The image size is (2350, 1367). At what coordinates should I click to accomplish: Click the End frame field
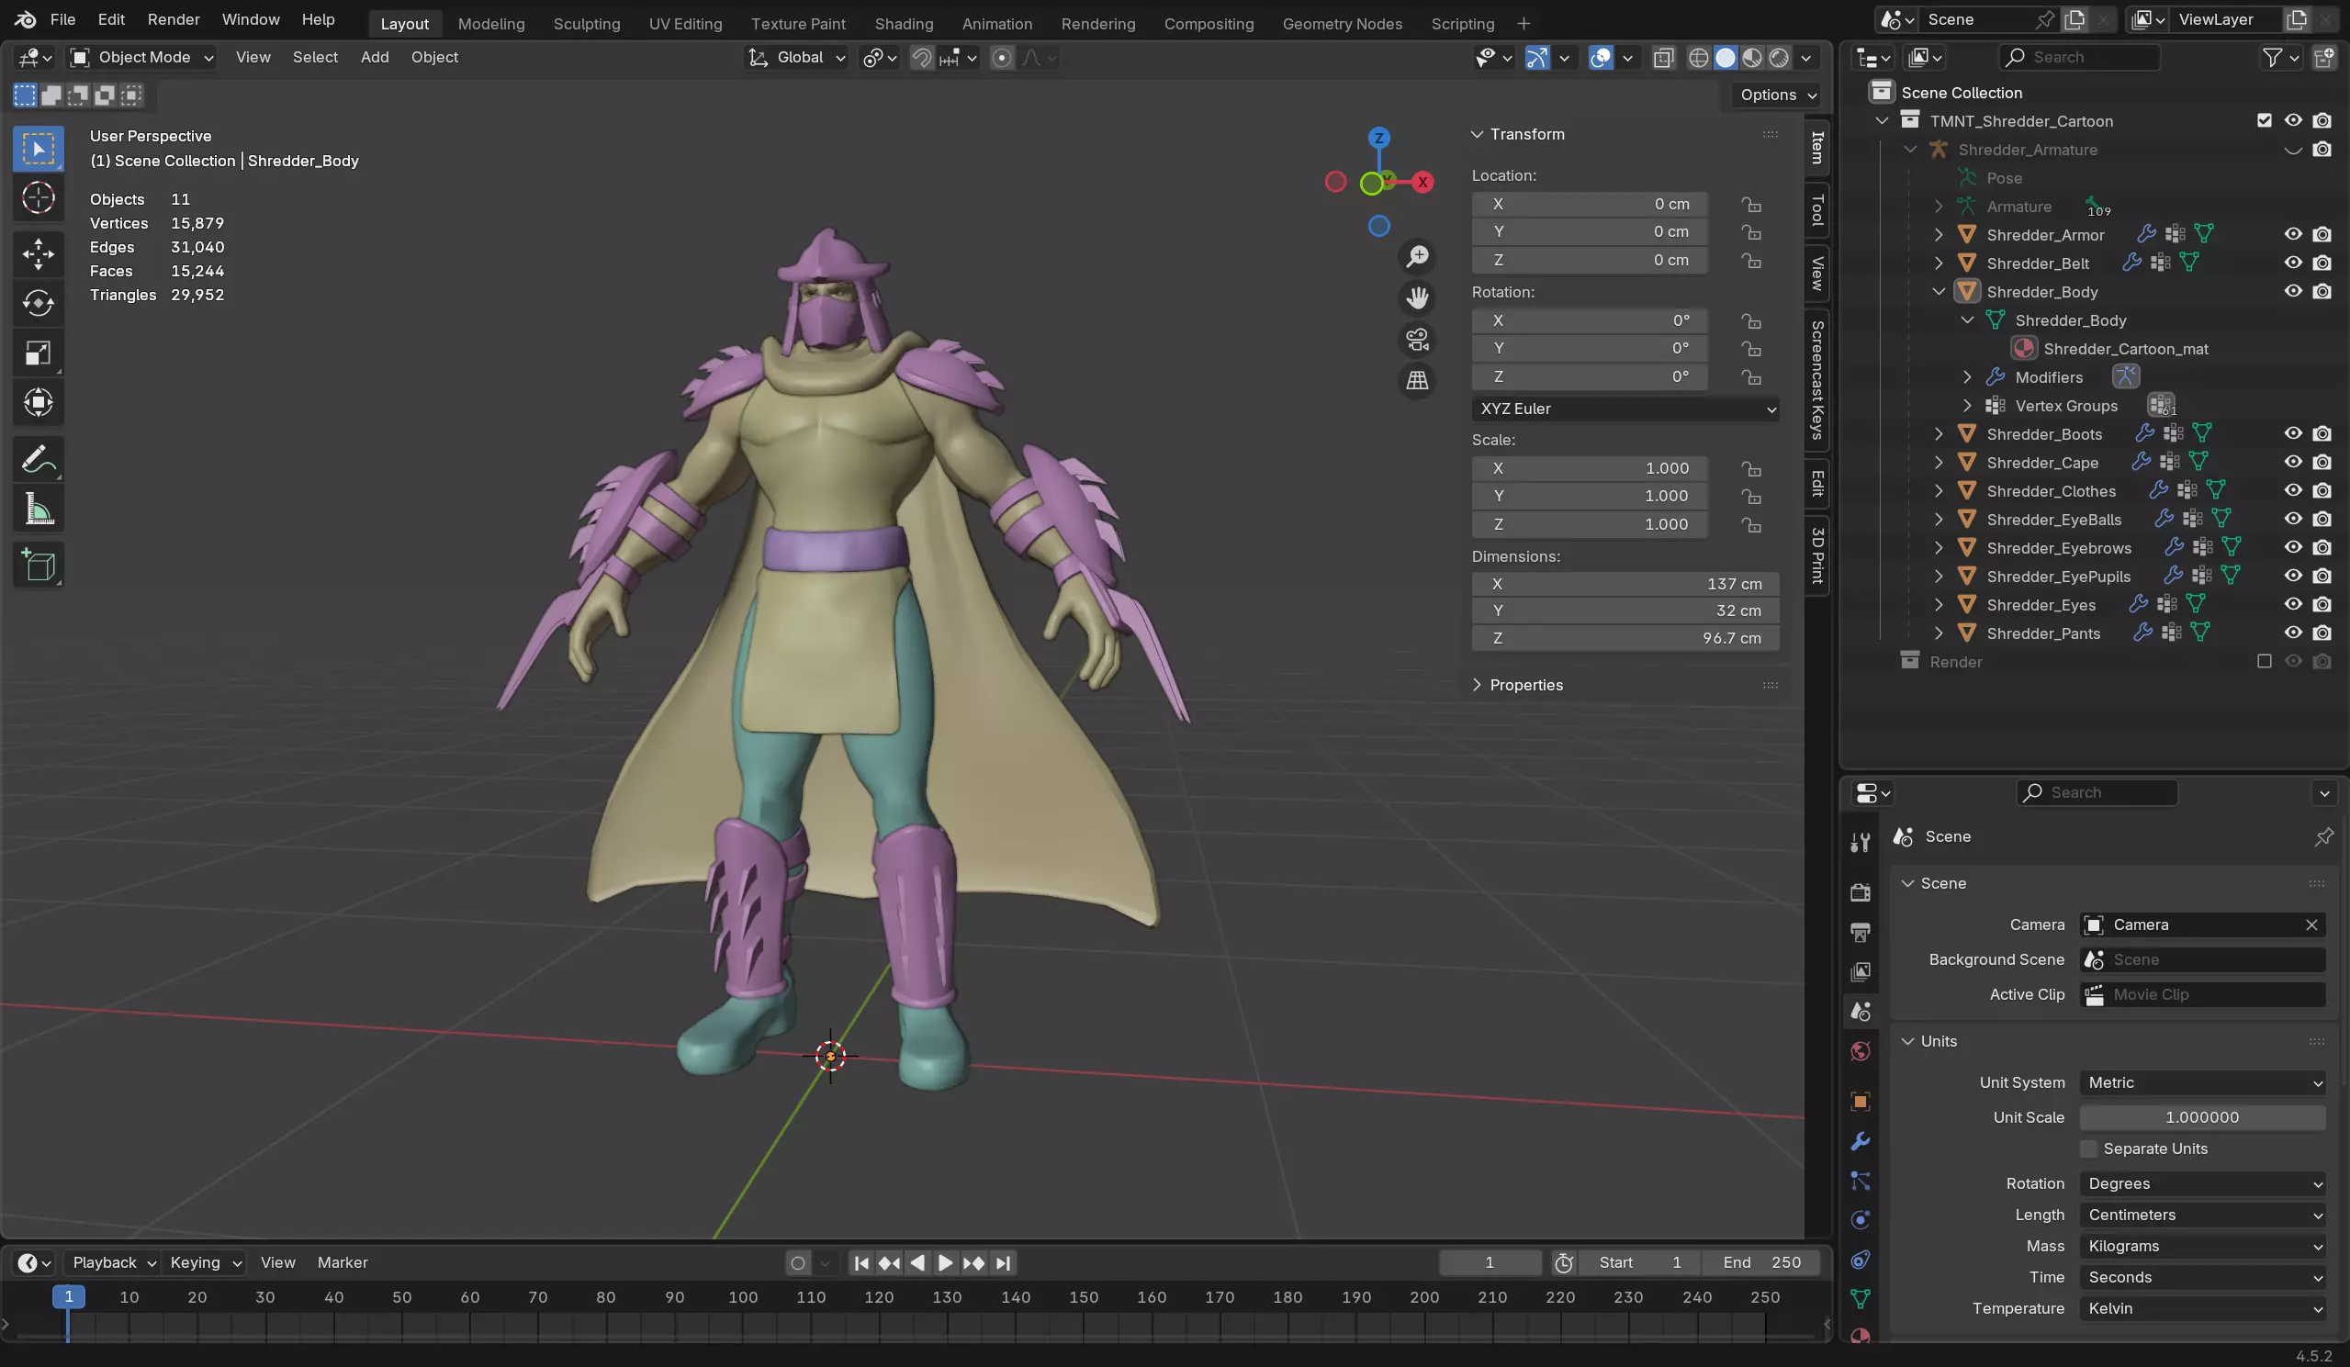coord(1760,1262)
